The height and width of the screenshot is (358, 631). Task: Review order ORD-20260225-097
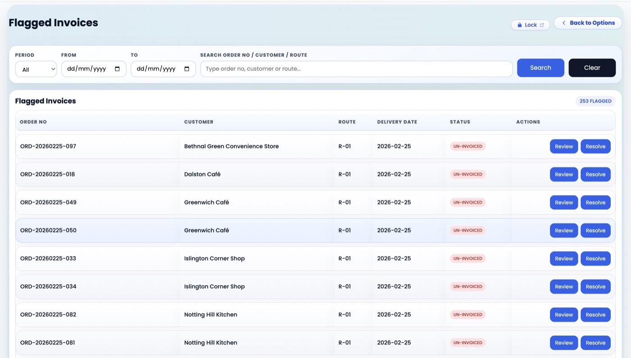click(564, 146)
